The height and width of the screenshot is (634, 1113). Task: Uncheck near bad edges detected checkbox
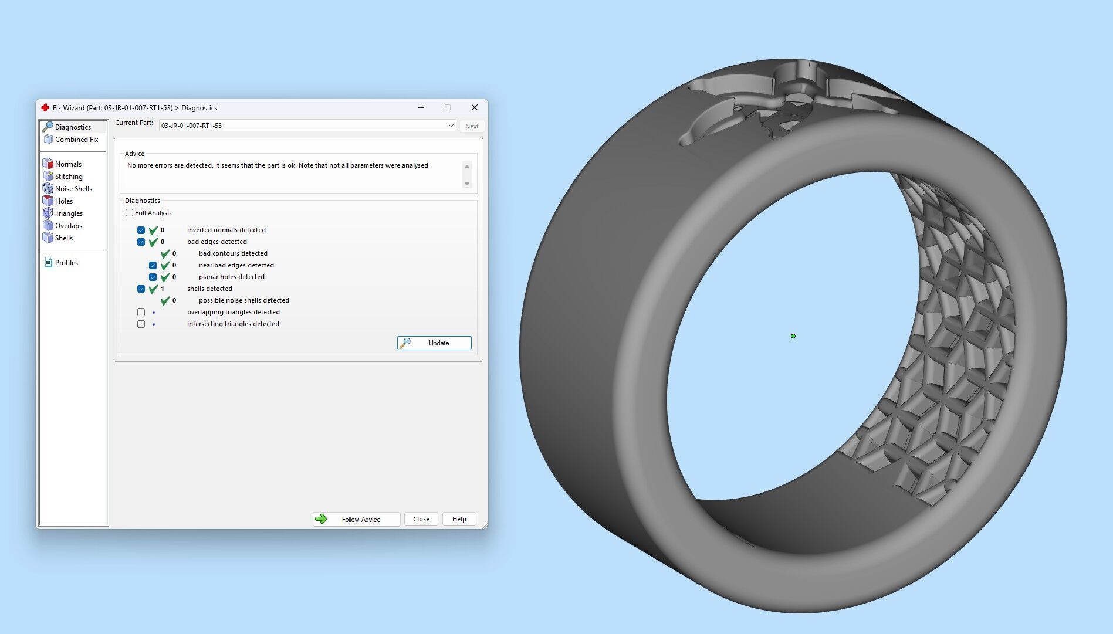point(153,265)
